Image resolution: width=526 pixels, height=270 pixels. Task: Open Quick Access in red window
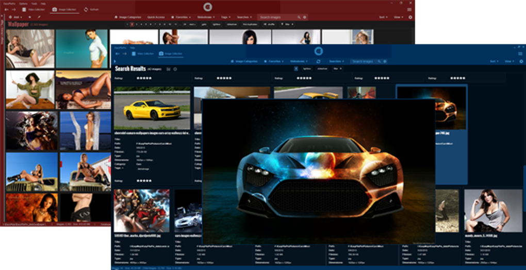[x=156, y=17]
